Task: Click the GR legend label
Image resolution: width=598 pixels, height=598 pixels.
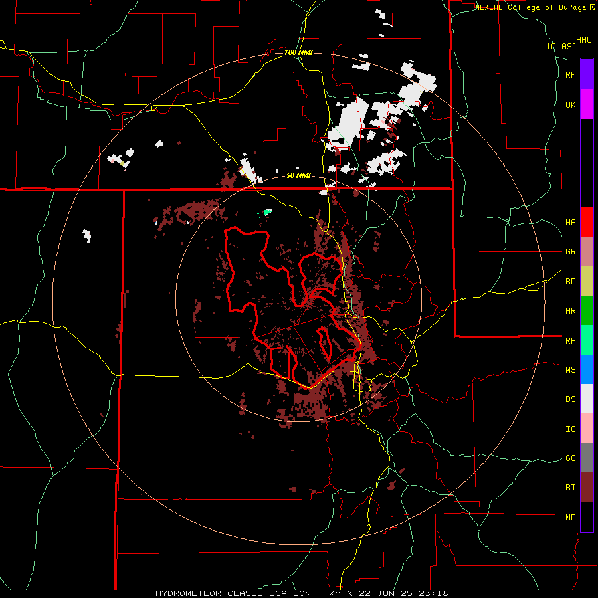Action: (x=570, y=252)
